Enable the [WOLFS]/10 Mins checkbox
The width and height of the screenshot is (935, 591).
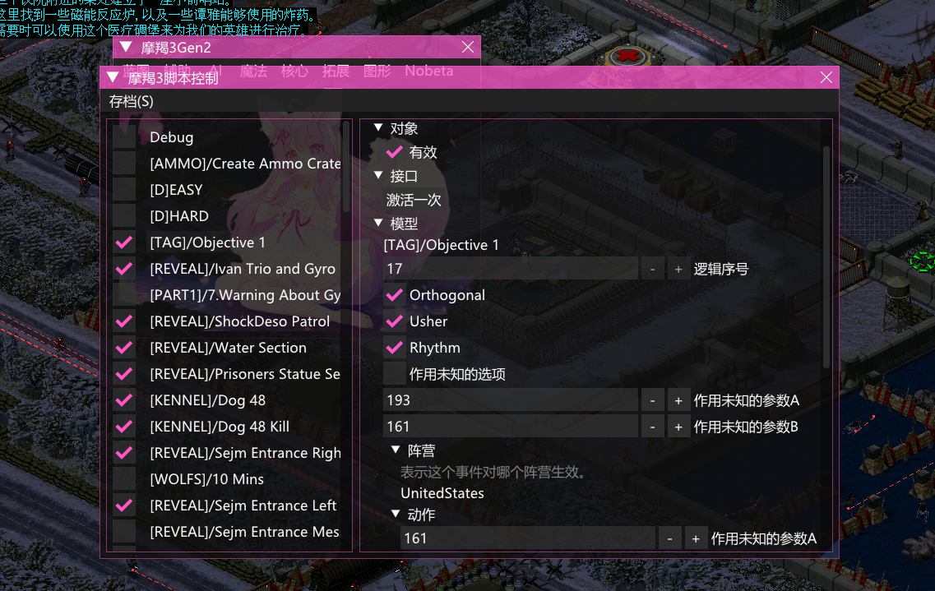(x=125, y=479)
